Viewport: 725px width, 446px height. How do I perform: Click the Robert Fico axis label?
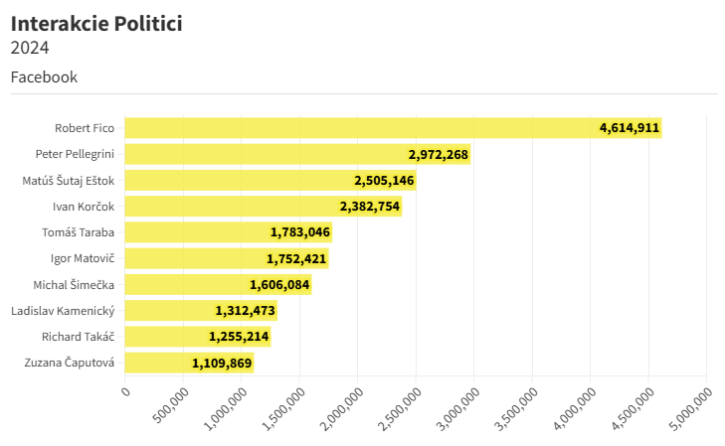pos(85,128)
